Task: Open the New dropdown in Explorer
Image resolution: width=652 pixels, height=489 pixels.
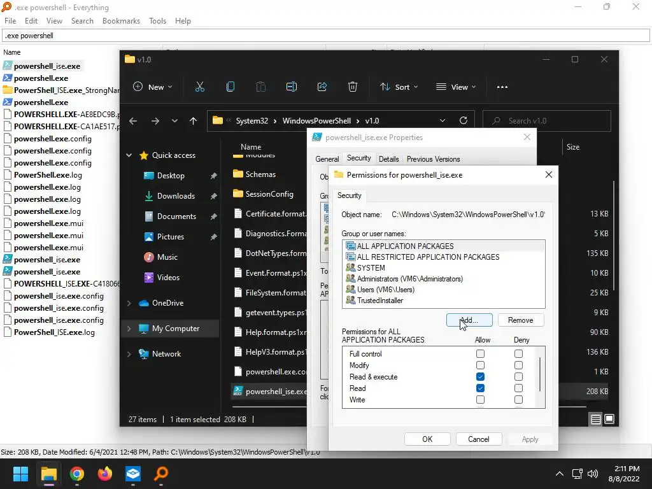Action: [152, 87]
